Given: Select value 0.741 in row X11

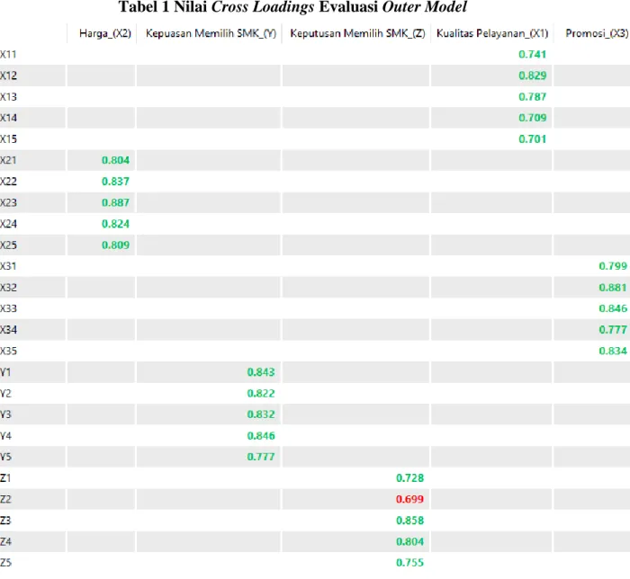Looking at the screenshot, I should 533,55.
